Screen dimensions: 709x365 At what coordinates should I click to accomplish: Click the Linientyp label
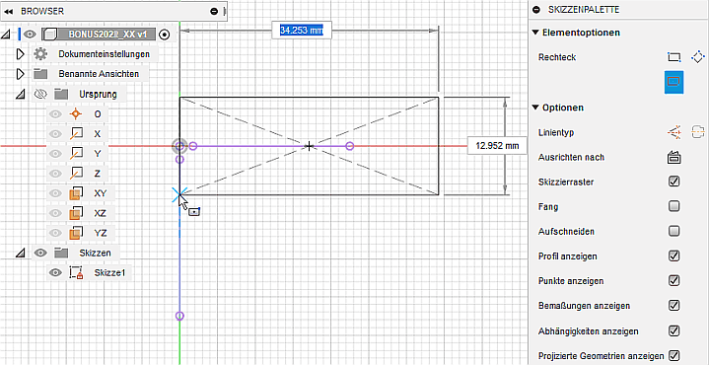point(556,132)
